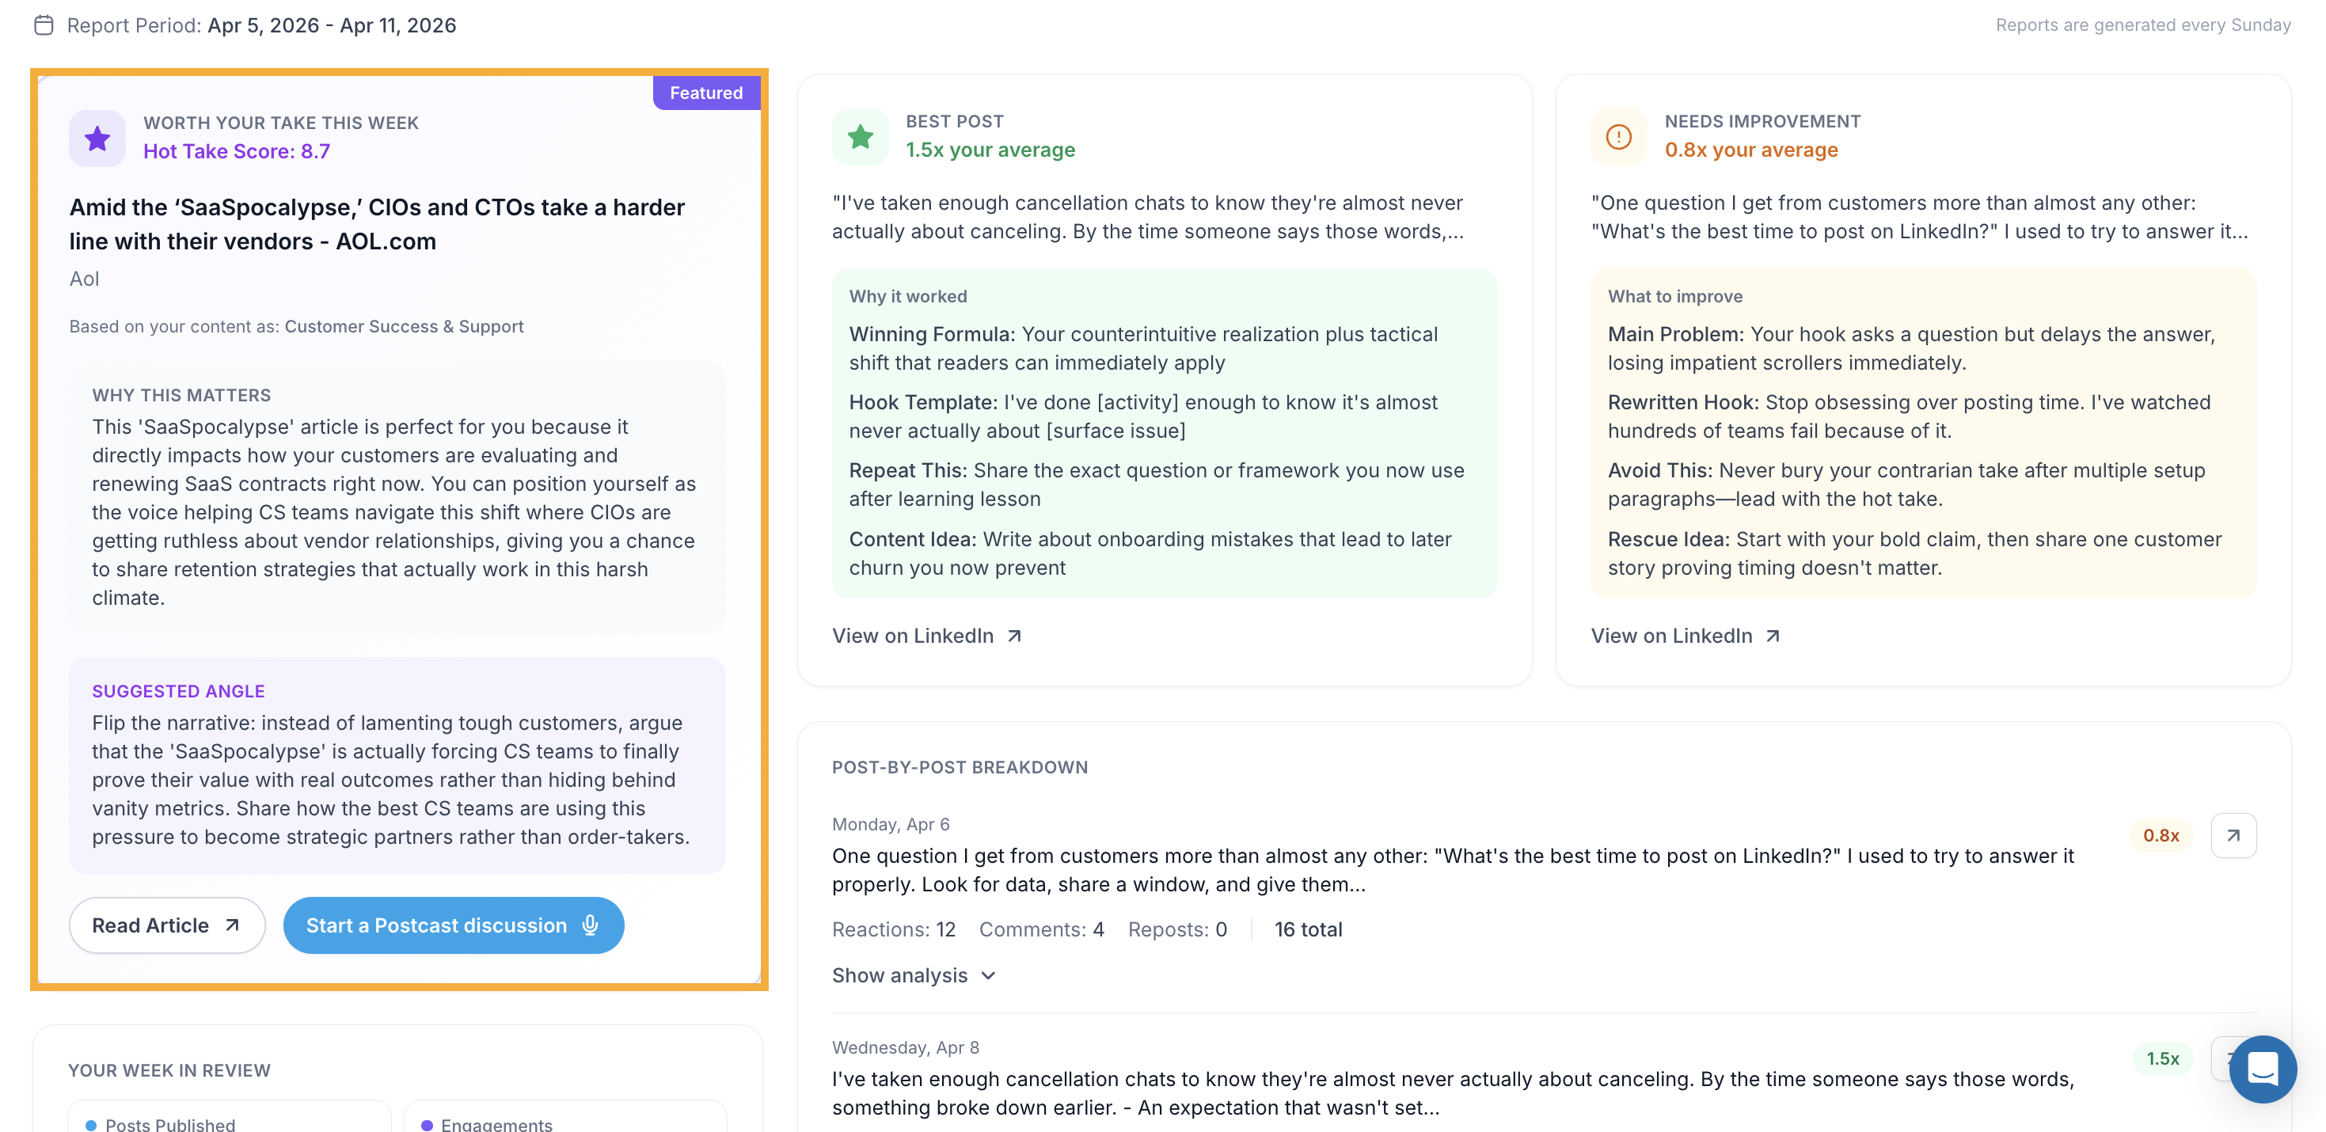Click the microphone icon on Postcast button

click(x=591, y=925)
